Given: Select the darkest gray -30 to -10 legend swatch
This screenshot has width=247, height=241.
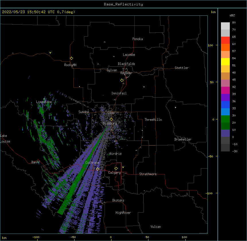Looking at the screenshot, I should (x=225, y=148).
